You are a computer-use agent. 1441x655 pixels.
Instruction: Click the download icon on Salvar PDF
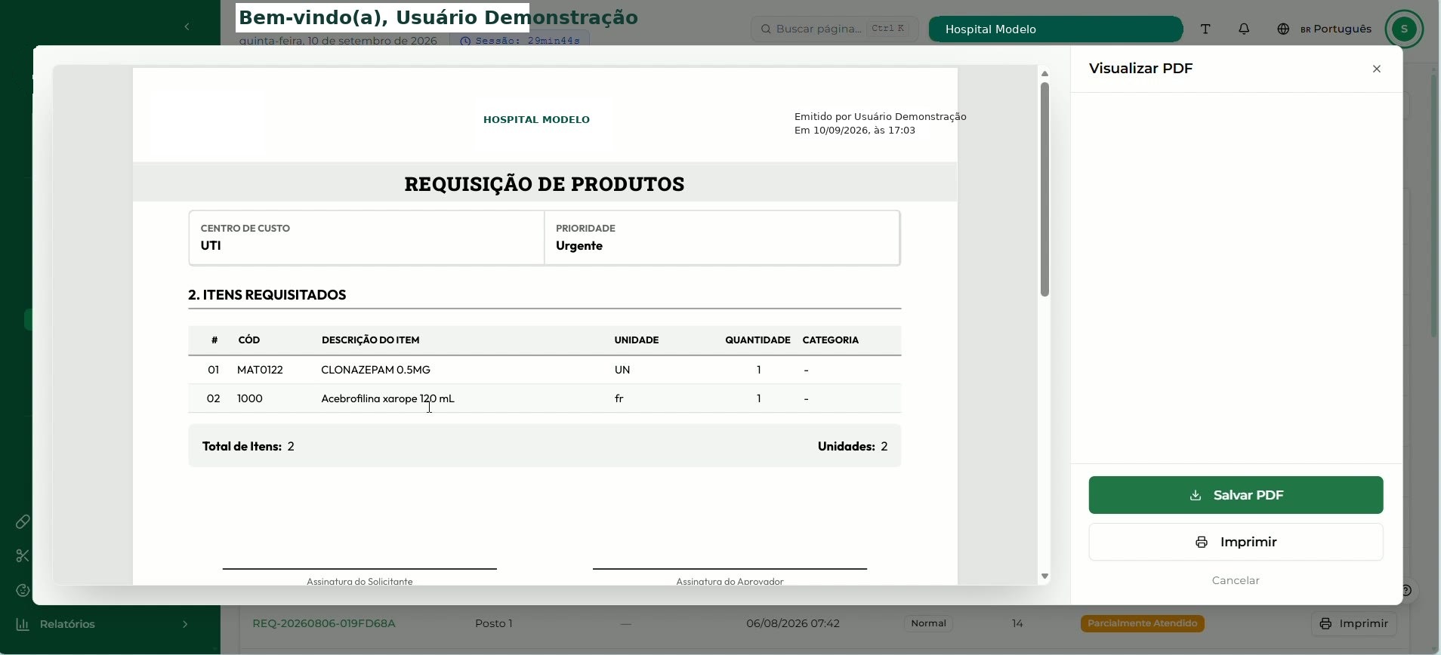(x=1196, y=496)
